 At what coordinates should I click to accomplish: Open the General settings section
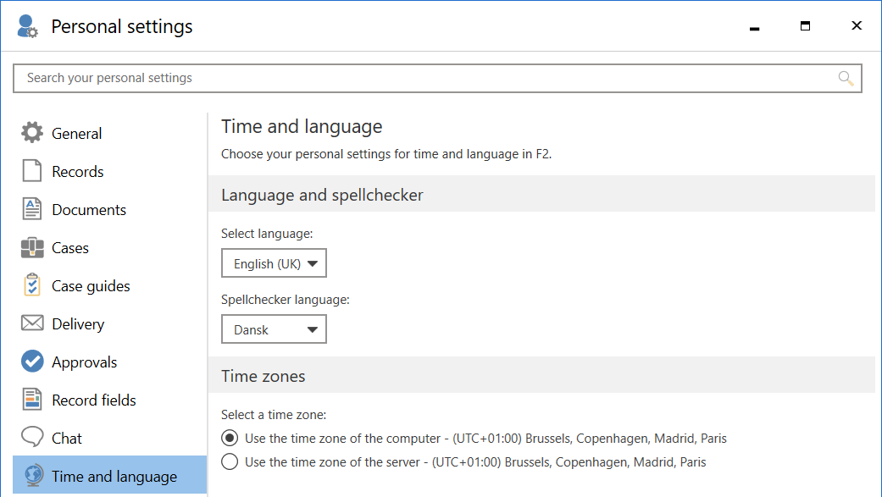109,133
